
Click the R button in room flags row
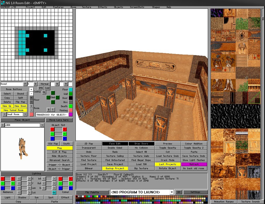57,84
